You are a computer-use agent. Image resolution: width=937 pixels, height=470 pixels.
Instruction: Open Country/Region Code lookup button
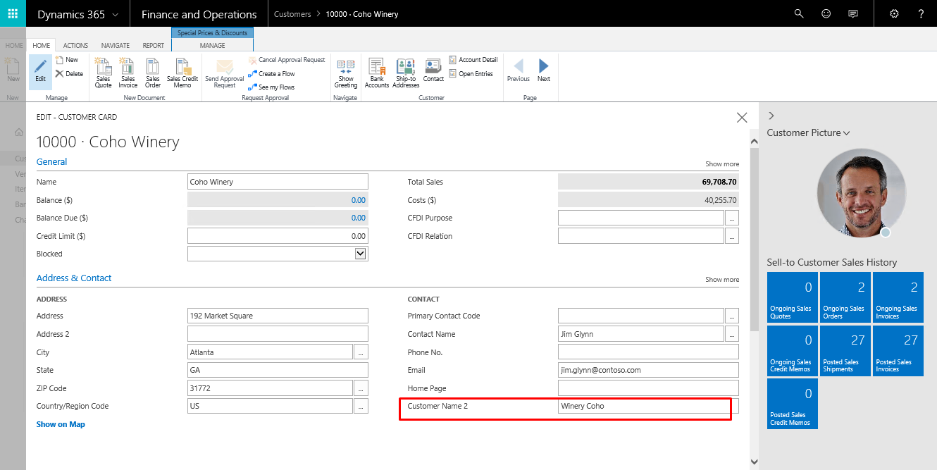tap(361, 406)
